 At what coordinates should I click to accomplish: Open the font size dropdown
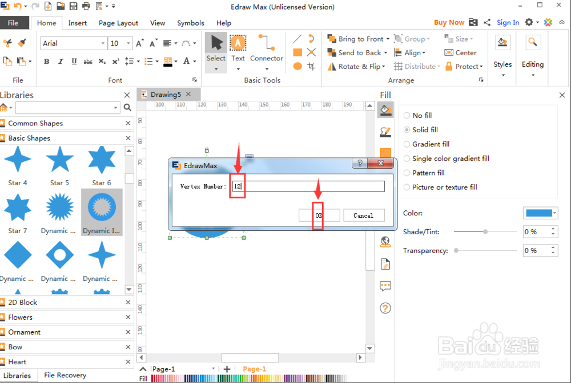tap(128, 44)
